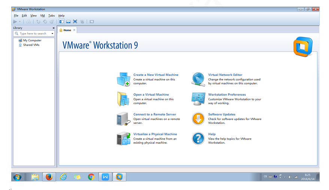Click the Help link on the Home page

(212, 134)
